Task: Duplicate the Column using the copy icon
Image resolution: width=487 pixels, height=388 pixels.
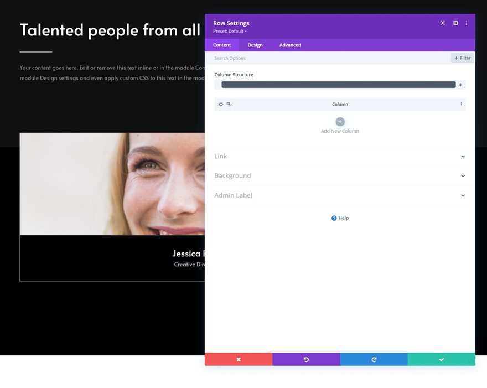Action: click(229, 104)
